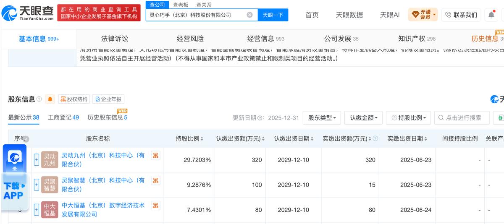This screenshot has width=504, height=224.
Task: Open 灵聚智慧（北京）科技中心 link
Action: coord(103,185)
